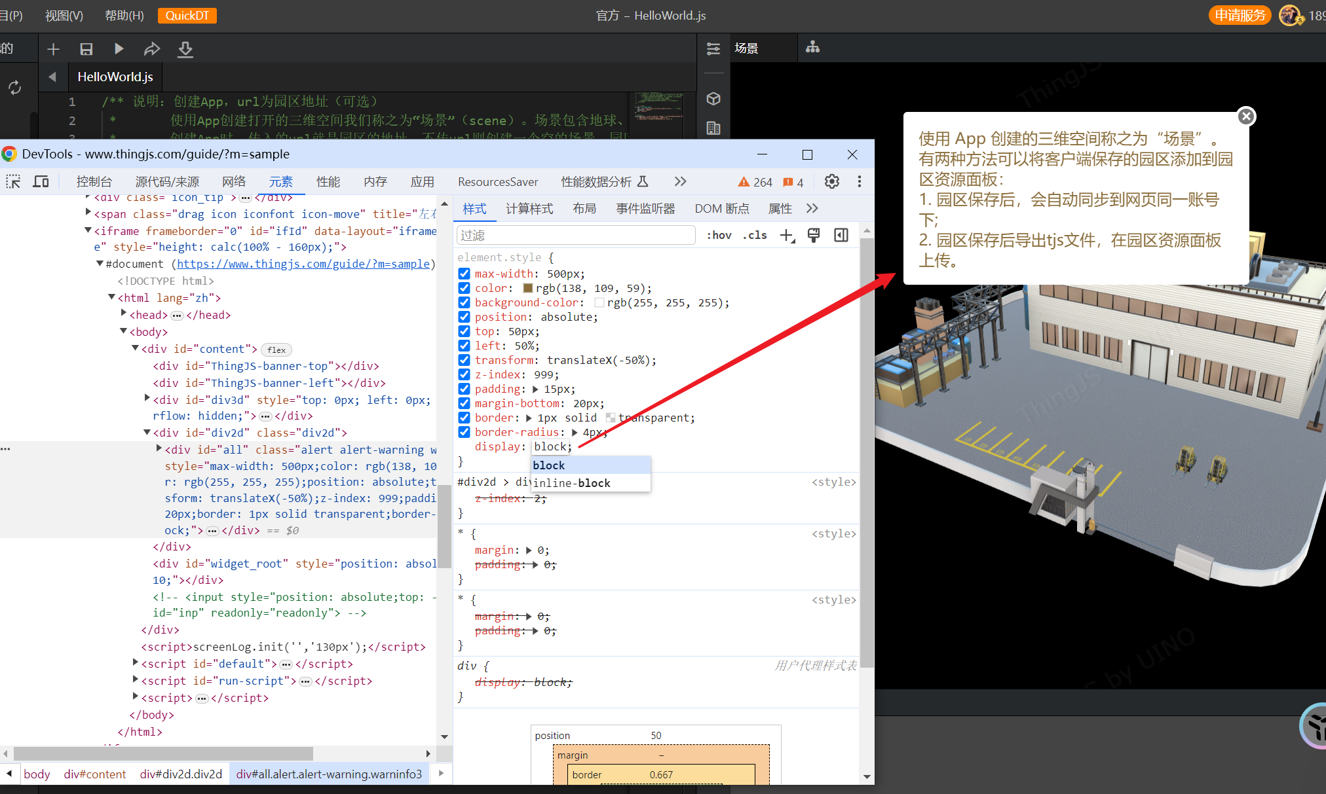
Task: Toggle the device toolbar icon in DevTools
Action: tap(41, 181)
